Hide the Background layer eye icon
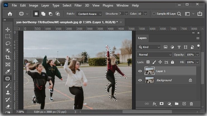This screenshot has height=116, width=207. 140,80
